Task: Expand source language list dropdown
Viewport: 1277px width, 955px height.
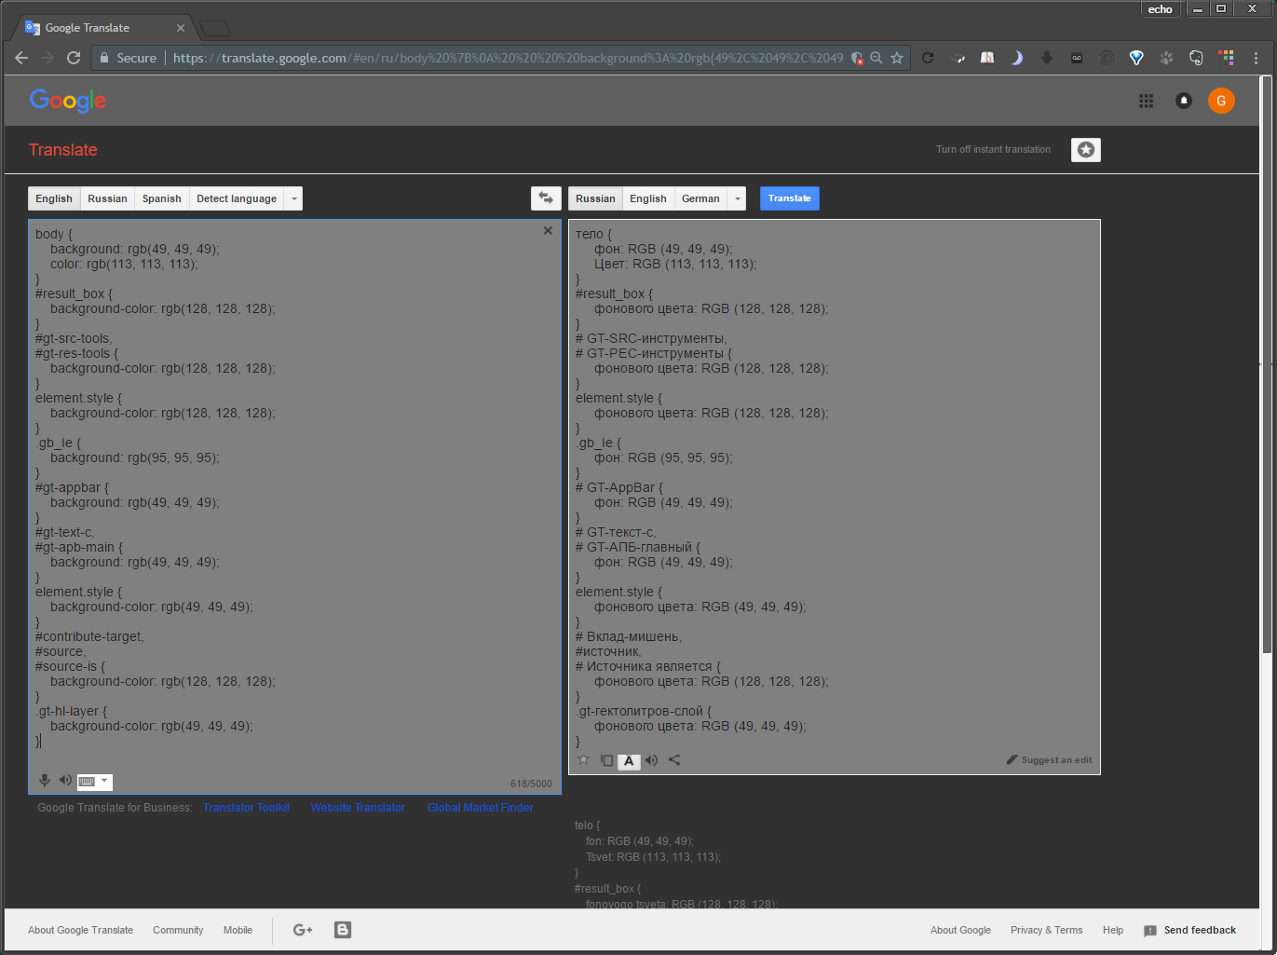Action: [294, 198]
